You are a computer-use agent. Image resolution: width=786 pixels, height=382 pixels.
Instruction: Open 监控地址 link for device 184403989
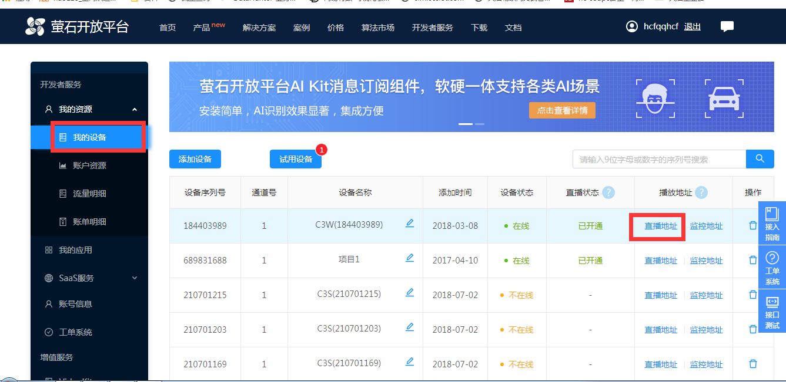coord(706,227)
